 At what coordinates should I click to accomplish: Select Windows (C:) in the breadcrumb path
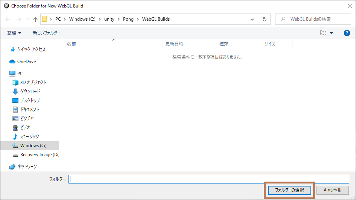(x=82, y=19)
